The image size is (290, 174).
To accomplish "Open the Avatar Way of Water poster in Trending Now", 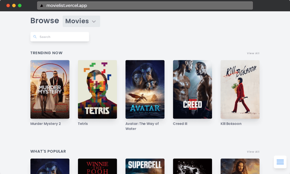I will click(x=145, y=89).
